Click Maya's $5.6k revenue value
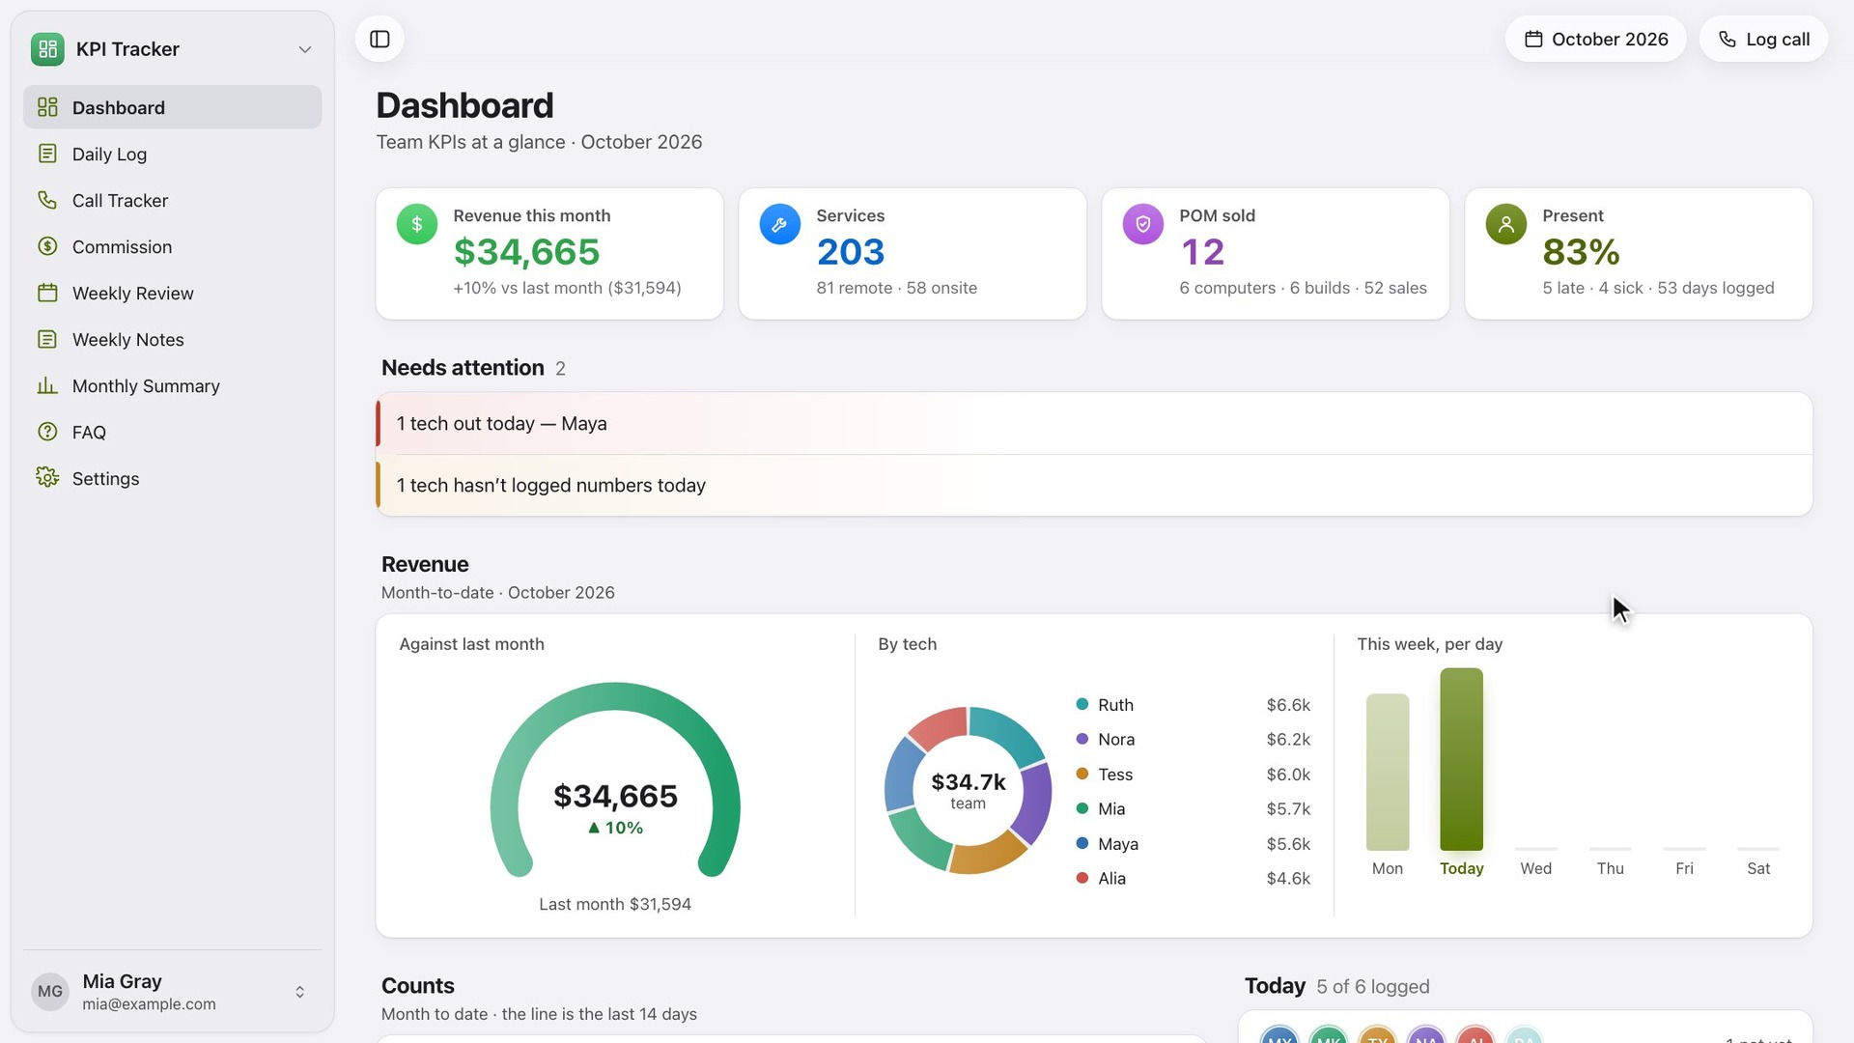The width and height of the screenshot is (1854, 1043). pyautogui.click(x=1288, y=844)
